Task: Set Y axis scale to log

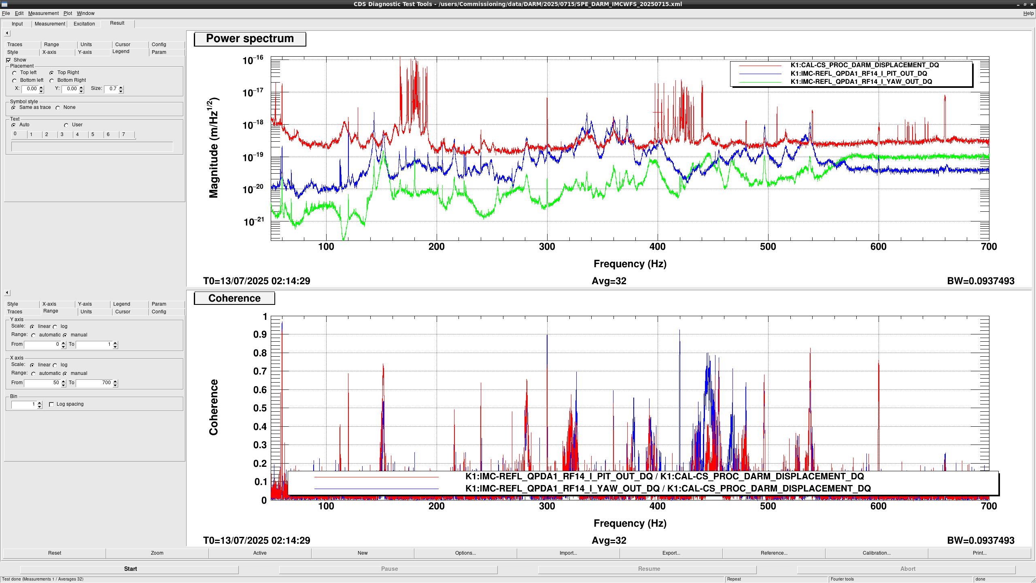Action: click(55, 327)
